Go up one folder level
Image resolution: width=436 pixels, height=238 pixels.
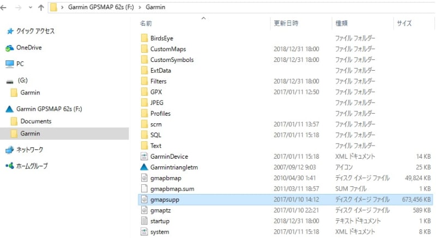(x=41, y=8)
